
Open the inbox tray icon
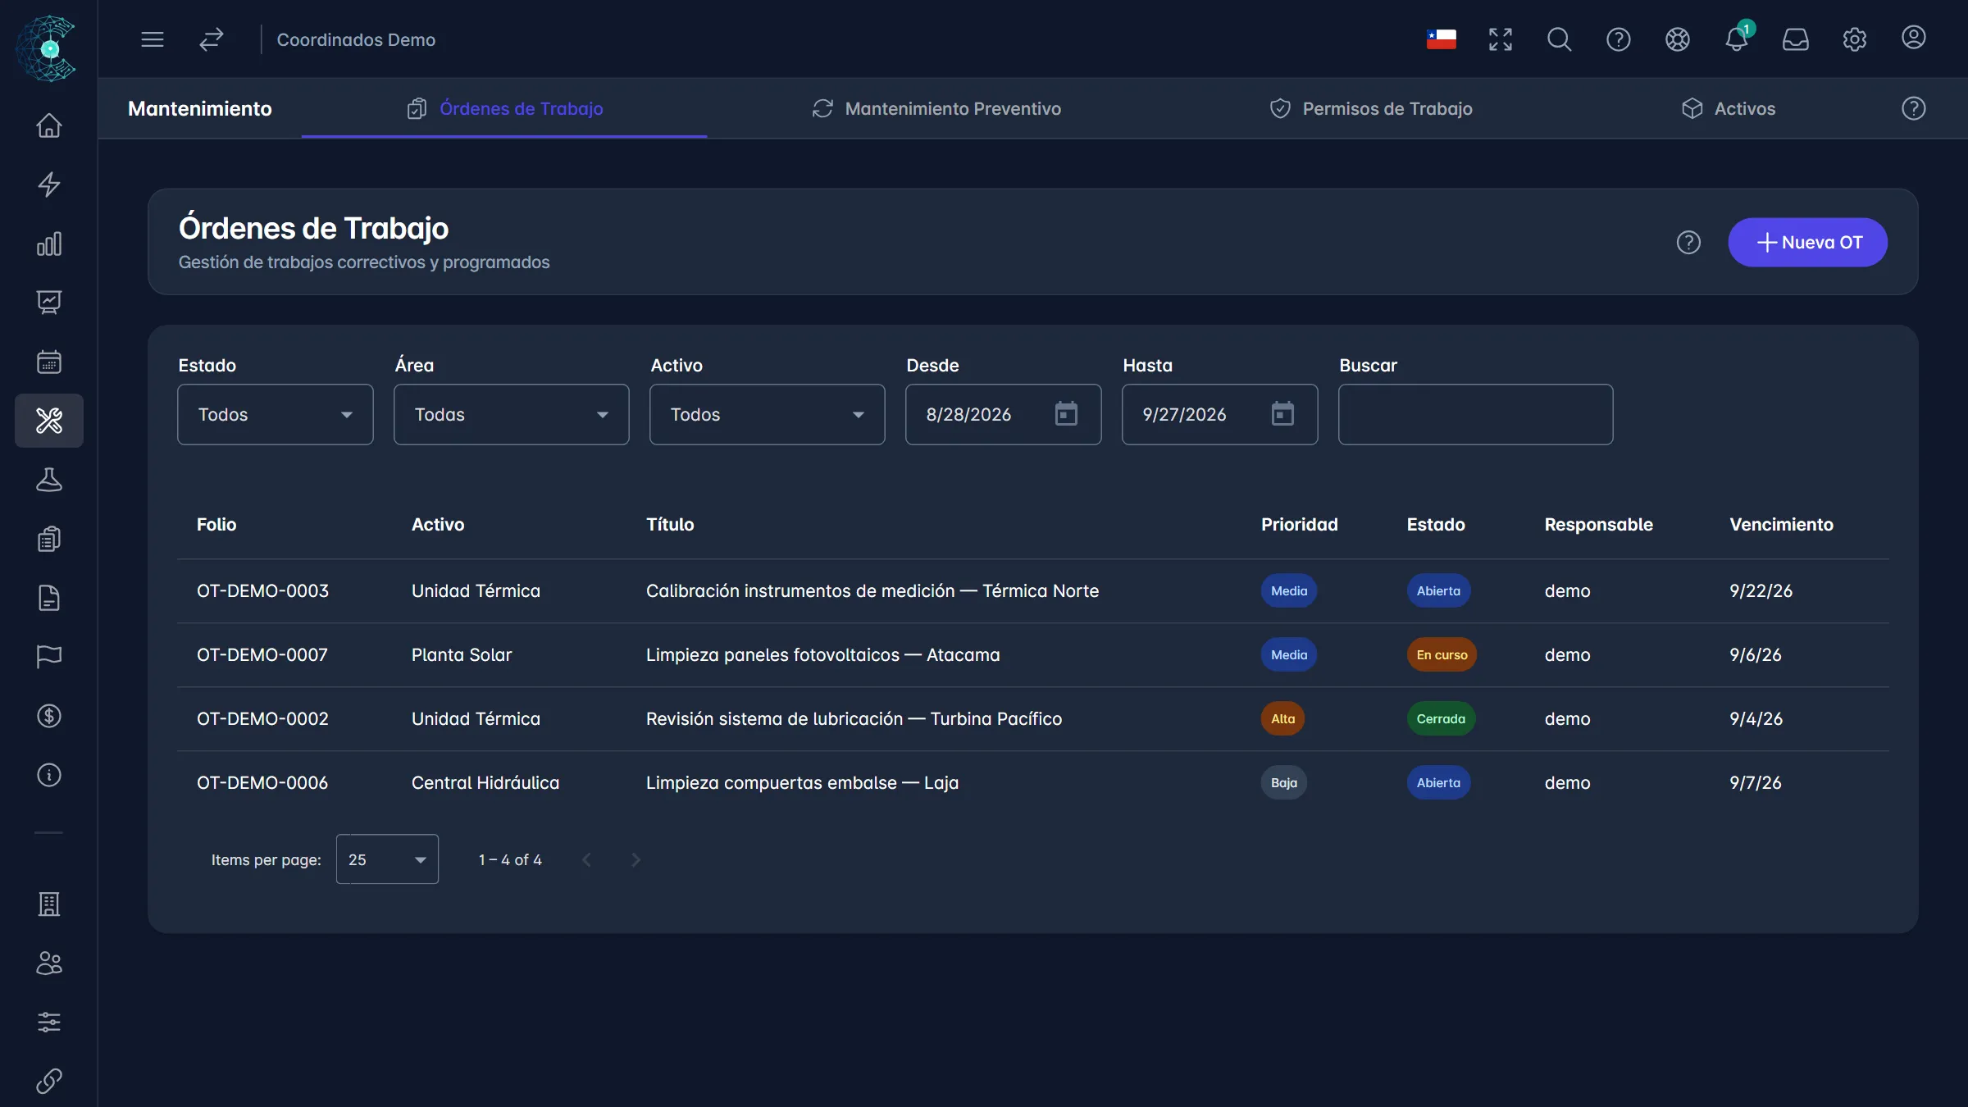point(1795,39)
